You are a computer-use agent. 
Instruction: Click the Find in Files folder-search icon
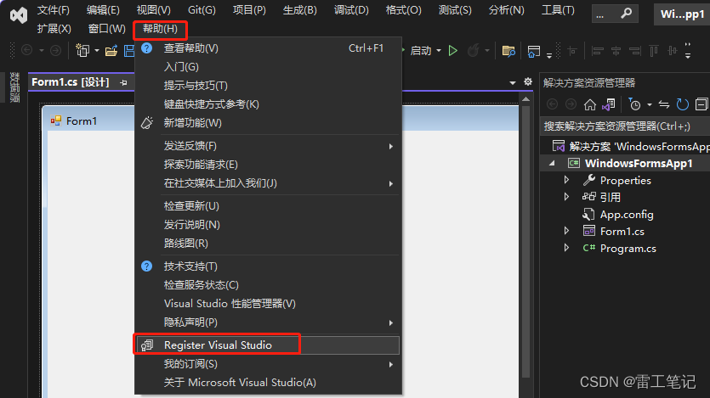coord(509,51)
